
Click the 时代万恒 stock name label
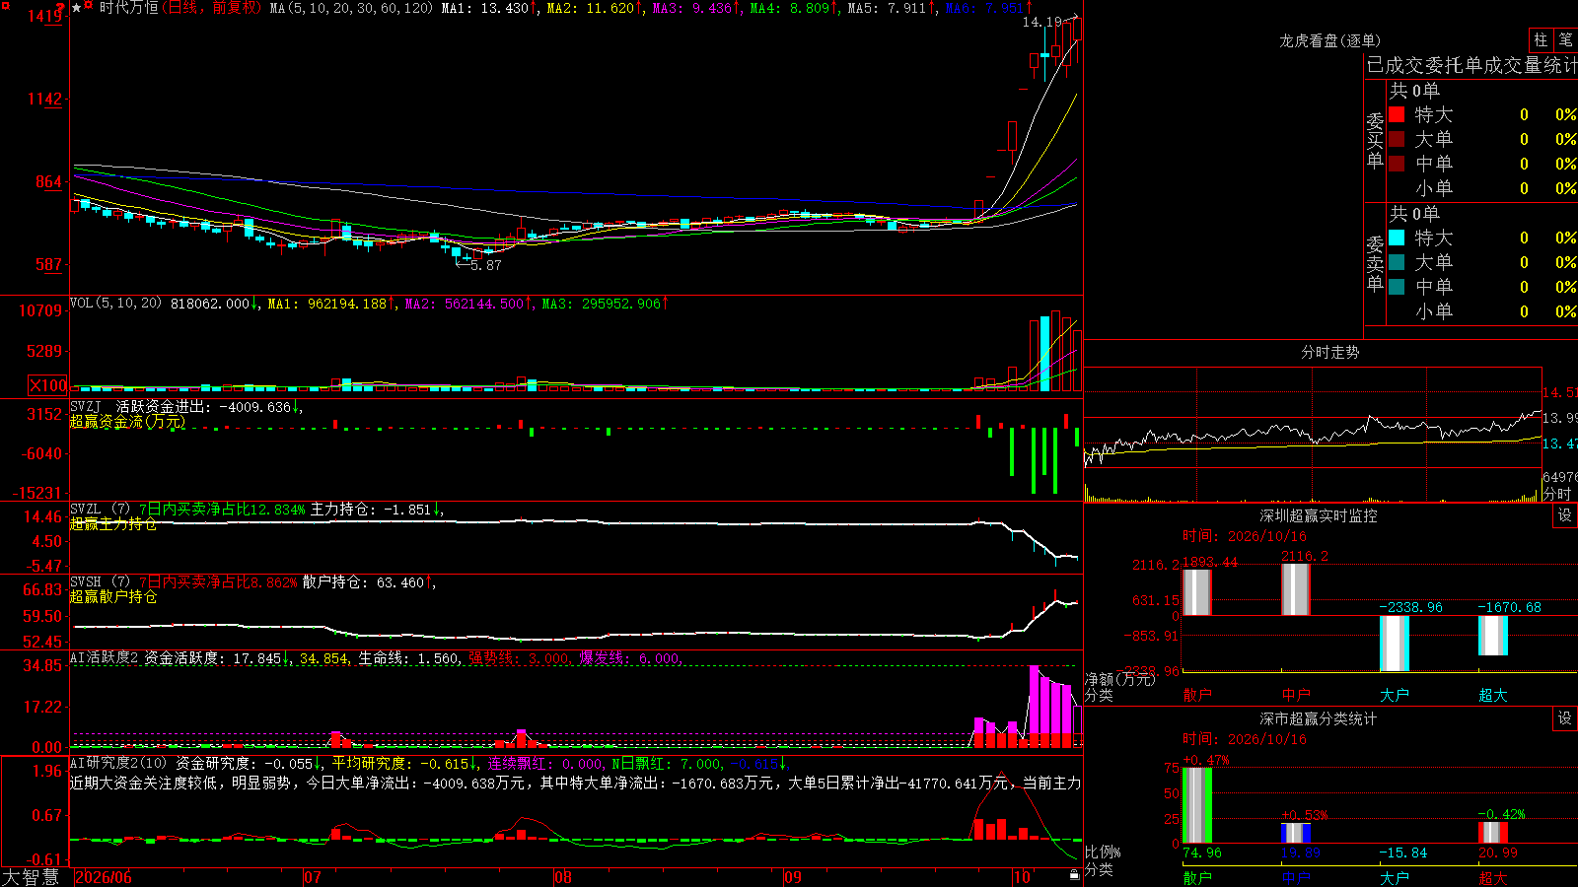[128, 8]
